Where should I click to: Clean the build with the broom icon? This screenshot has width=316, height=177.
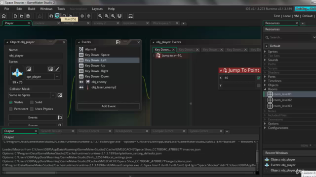click(71, 16)
